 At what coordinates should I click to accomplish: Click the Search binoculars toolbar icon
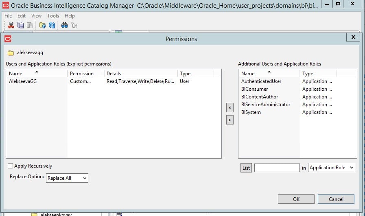click(x=64, y=25)
